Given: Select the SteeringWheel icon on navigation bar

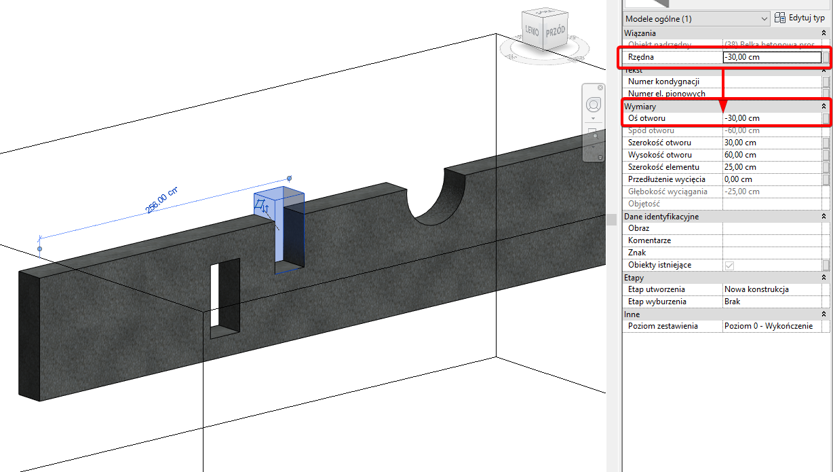Looking at the screenshot, I should [592, 104].
